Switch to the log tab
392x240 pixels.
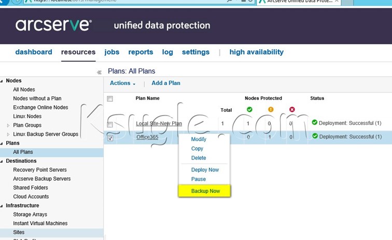[x=167, y=52]
